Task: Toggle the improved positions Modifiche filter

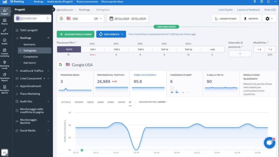Action: [x=259, y=49]
